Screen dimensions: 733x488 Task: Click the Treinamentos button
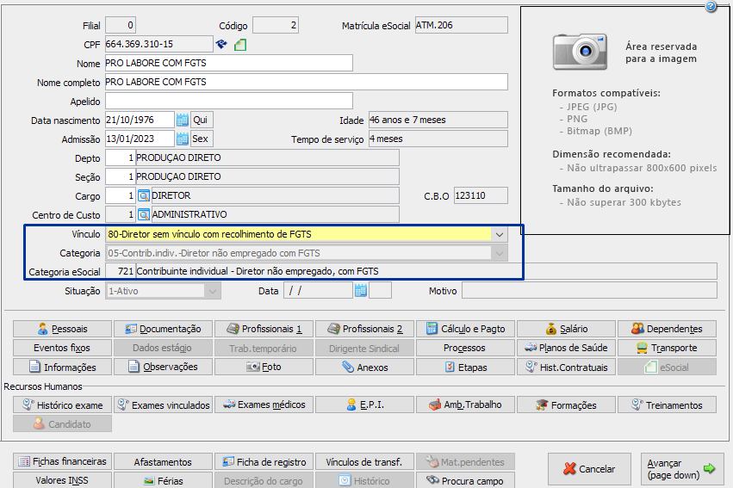[x=667, y=405]
